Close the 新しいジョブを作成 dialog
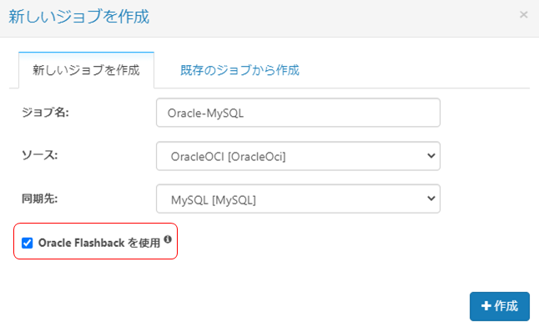The width and height of the screenshot is (539, 327). [x=523, y=15]
